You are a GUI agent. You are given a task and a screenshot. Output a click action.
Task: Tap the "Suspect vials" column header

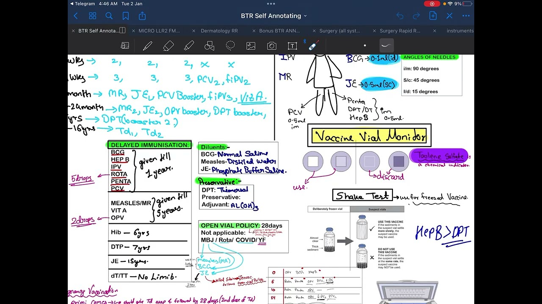click(377, 209)
